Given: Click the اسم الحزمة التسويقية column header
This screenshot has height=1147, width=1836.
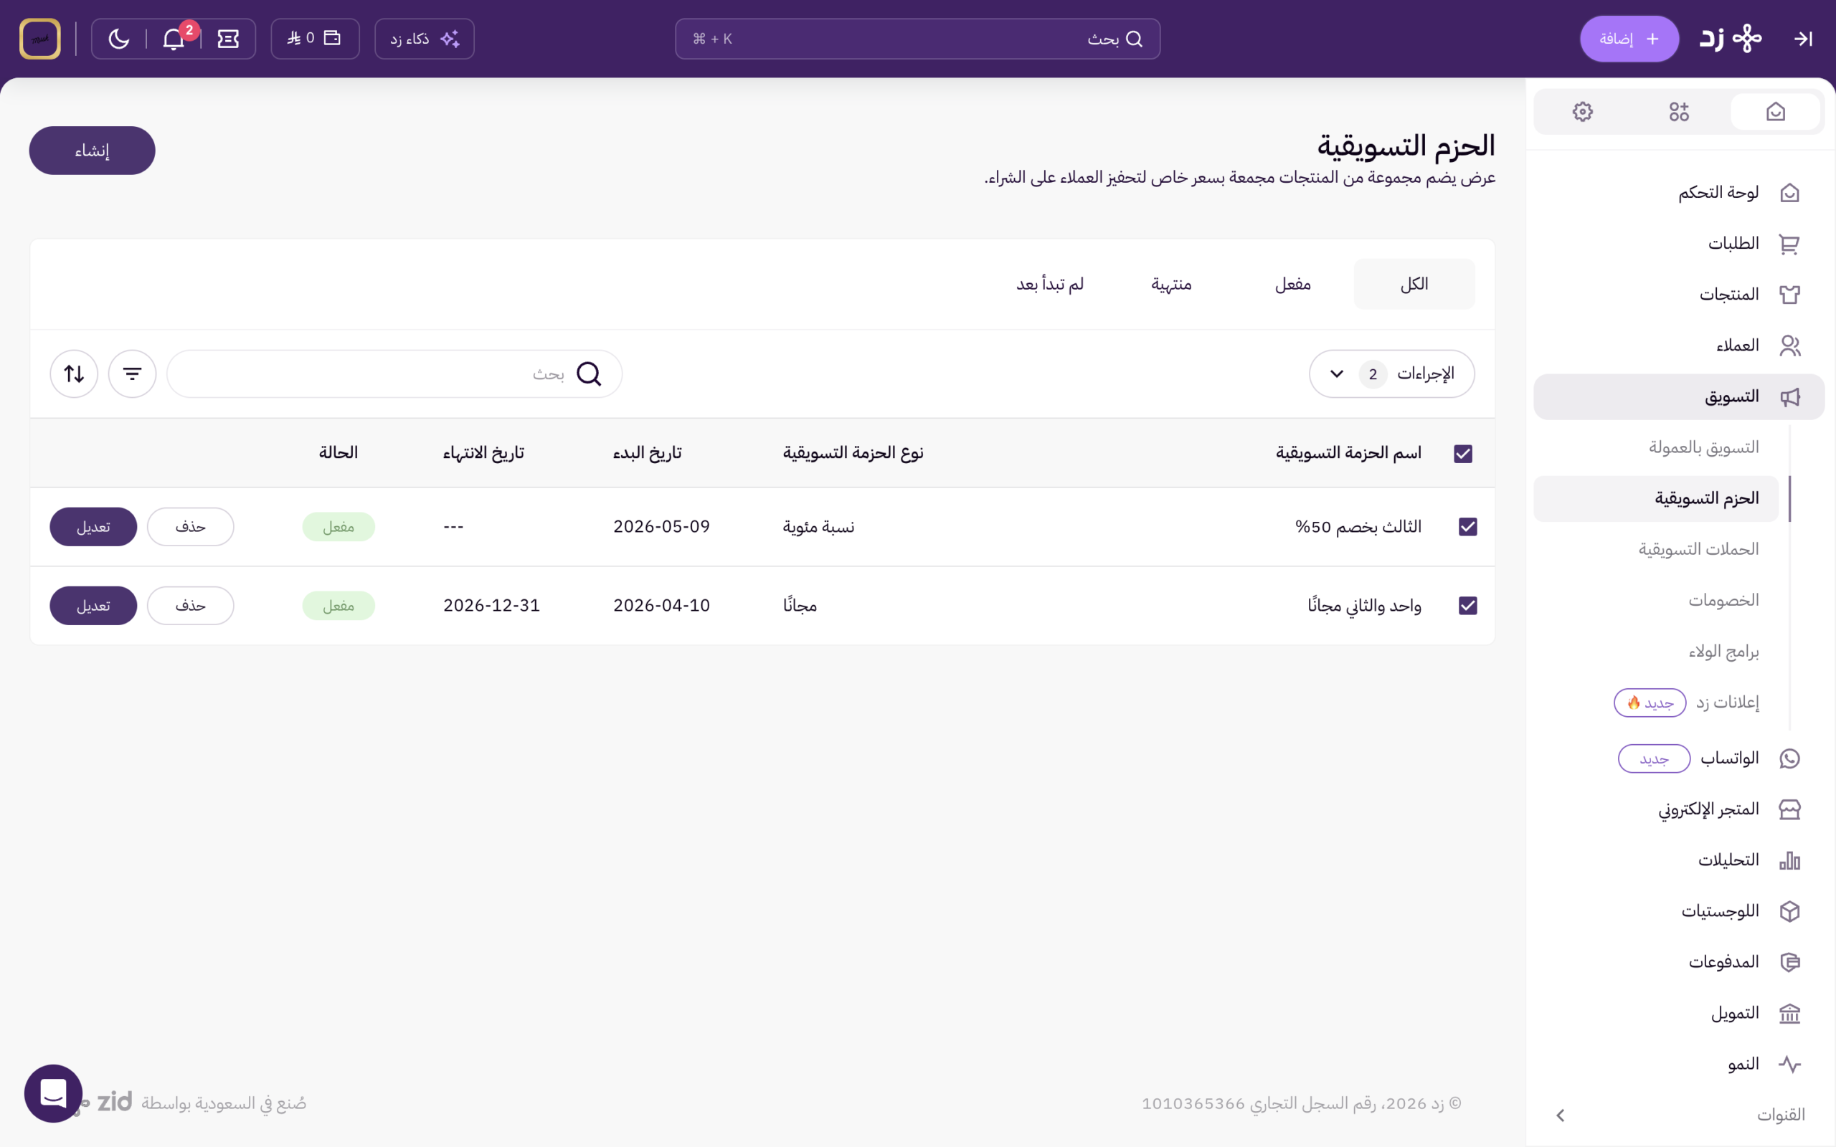Looking at the screenshot, I should (x=1348, y=453).
